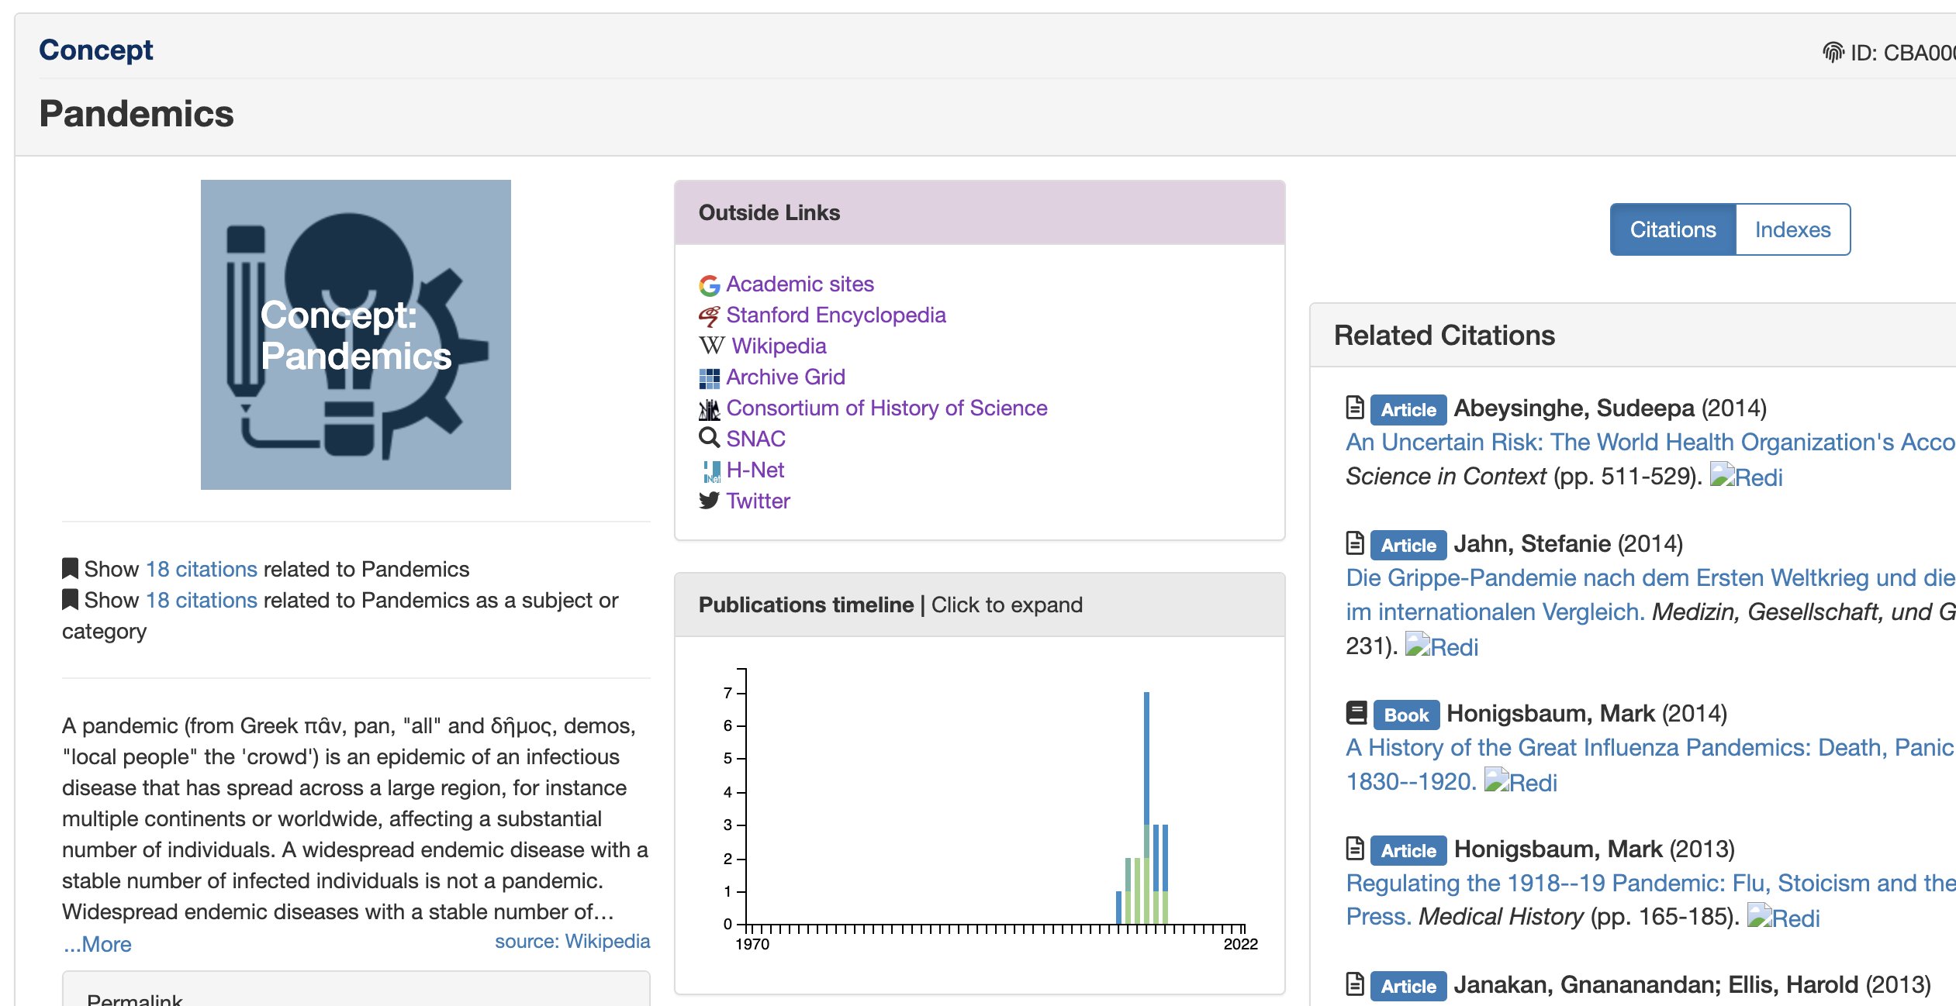Open the Consortium of History of Science link
The image size is (1956, 1006).
(886, 408)
